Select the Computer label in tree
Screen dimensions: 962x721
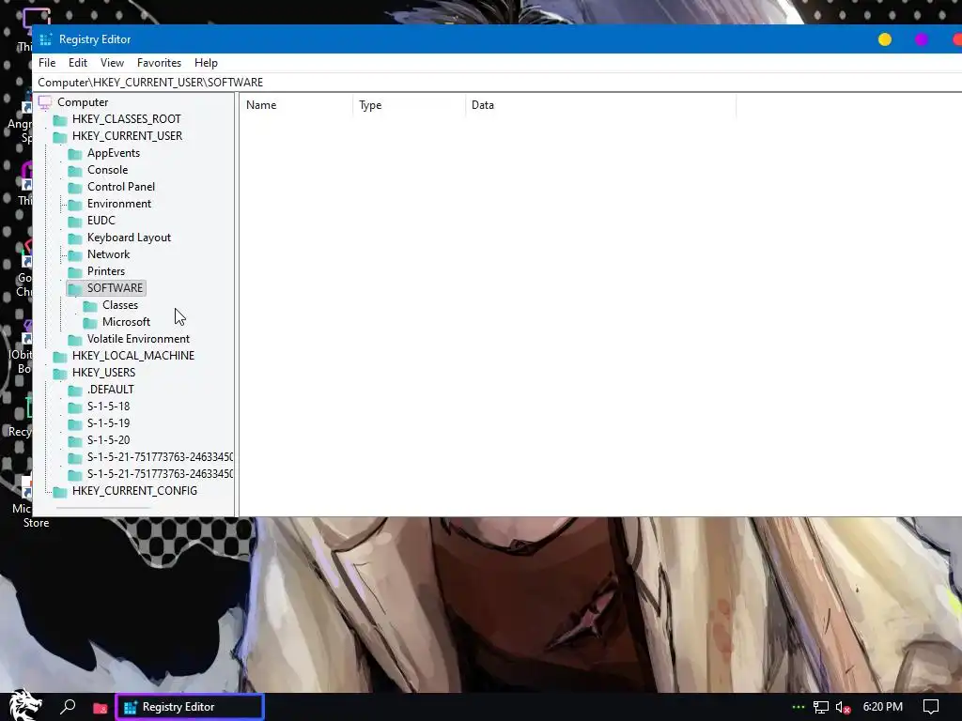tap(83, 102)
